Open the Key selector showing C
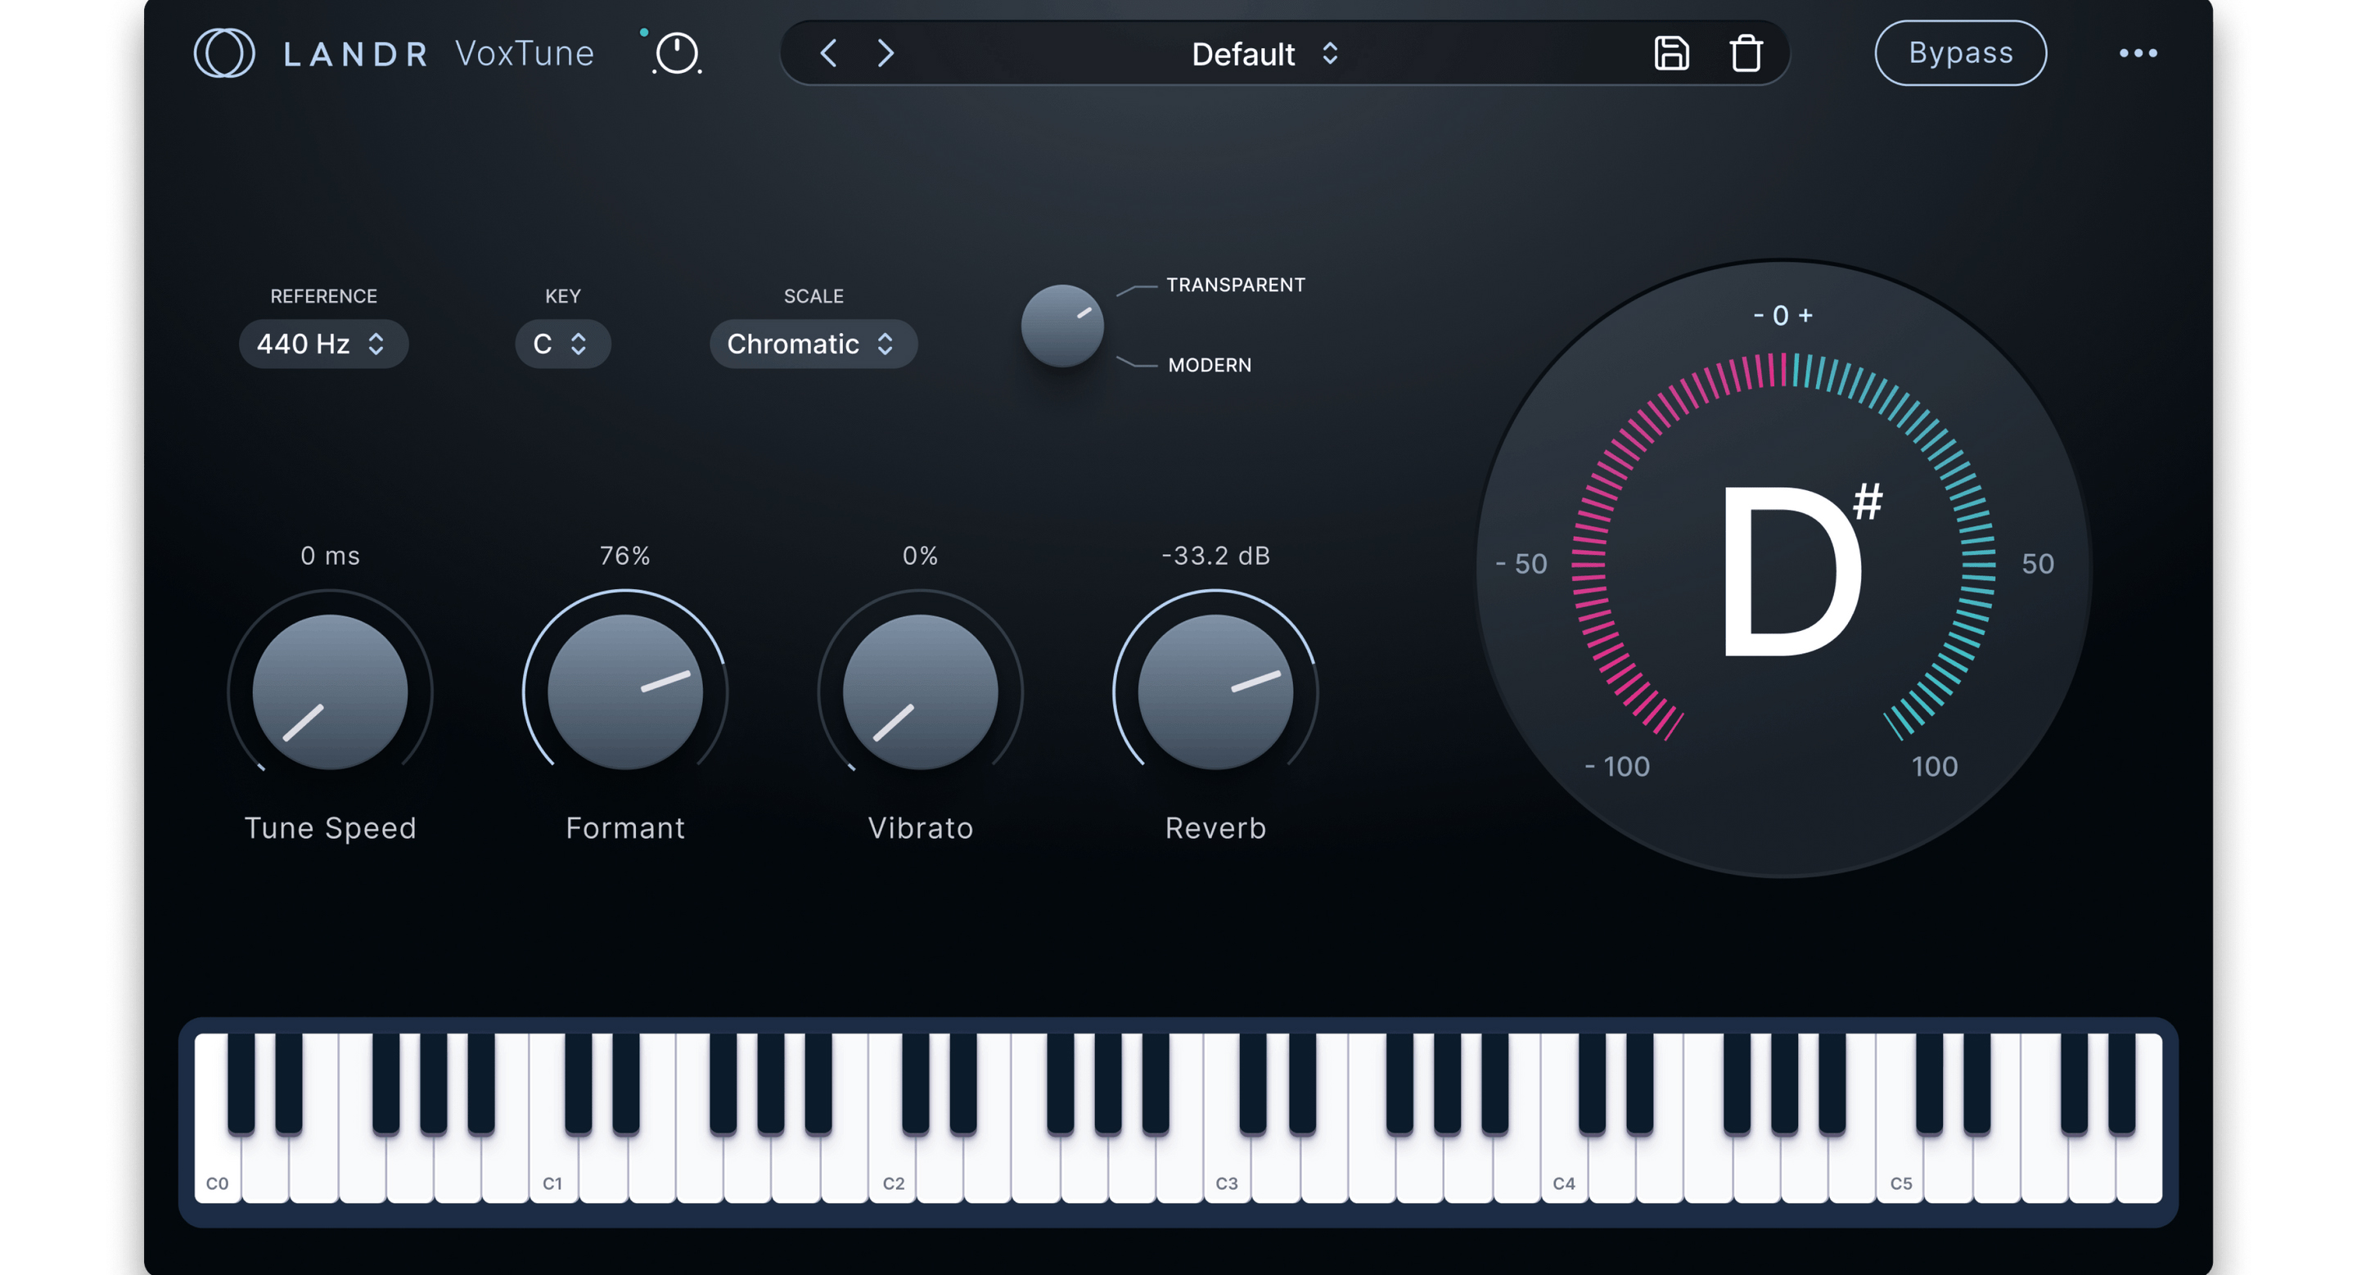Screen dimensions: 2357x1275 (561, 344)
